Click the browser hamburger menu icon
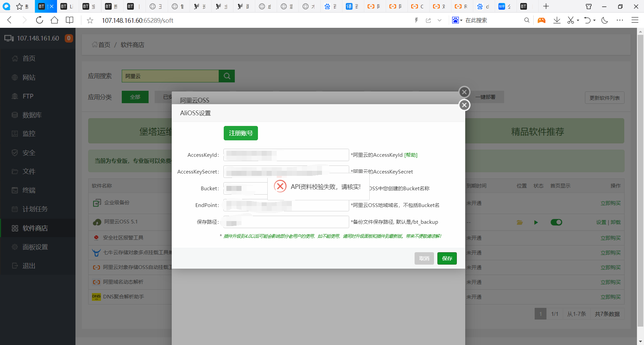 (635, 20)
